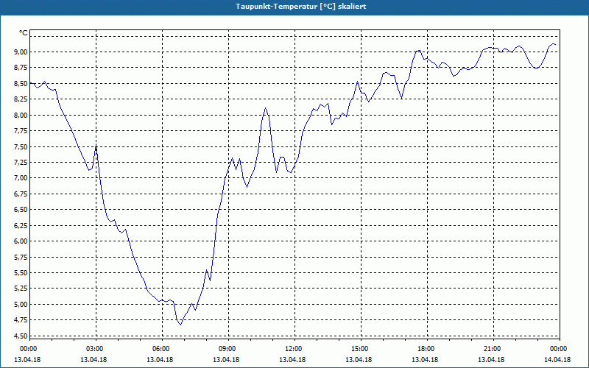Select the '6,75' y-axis label

(x=21, y=194)
